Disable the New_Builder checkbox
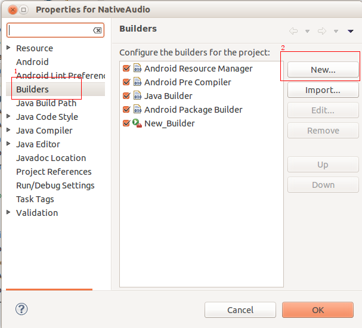362x328 pixels. click(126, 123)
